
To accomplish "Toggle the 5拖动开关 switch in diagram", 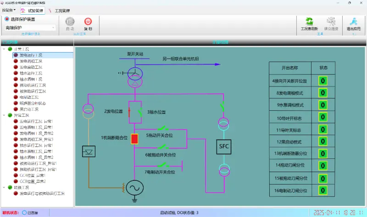I will (x=163, y=128).
